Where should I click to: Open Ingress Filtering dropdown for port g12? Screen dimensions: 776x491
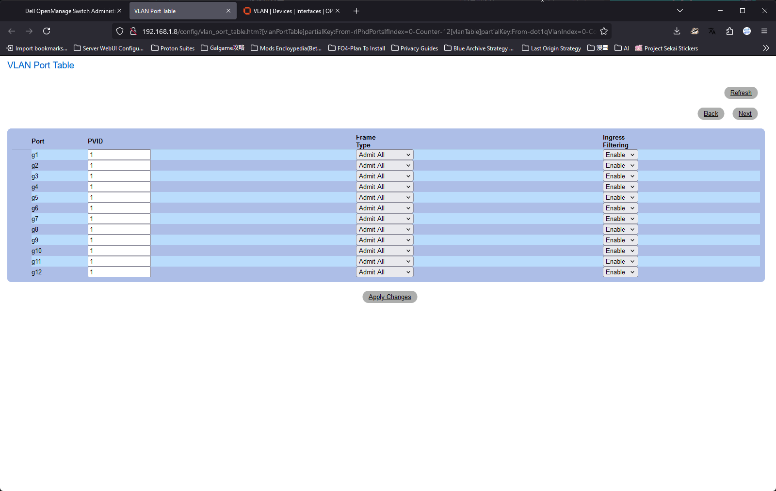(620, 272)
